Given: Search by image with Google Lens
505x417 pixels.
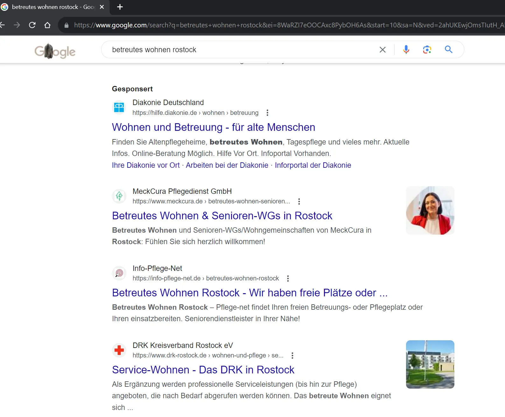Looking at the screenshot, I should [427, 49].
